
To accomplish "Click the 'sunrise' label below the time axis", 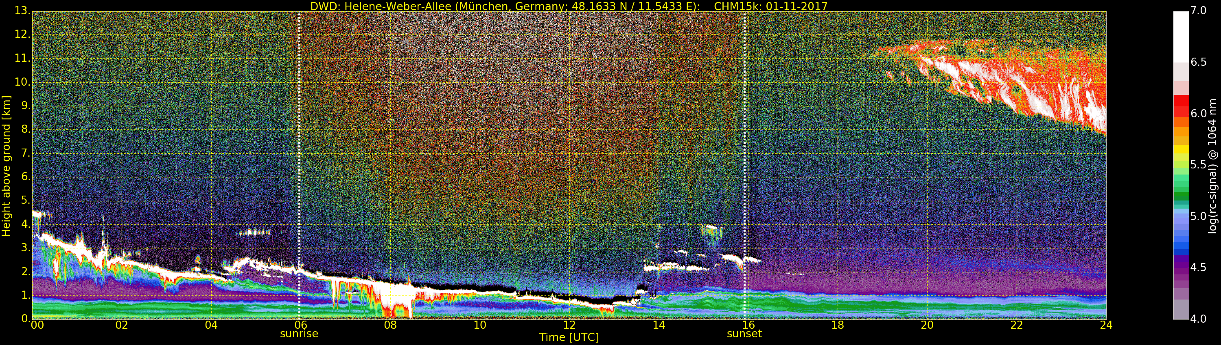I will pyautogui.click(x=299, y=334).
